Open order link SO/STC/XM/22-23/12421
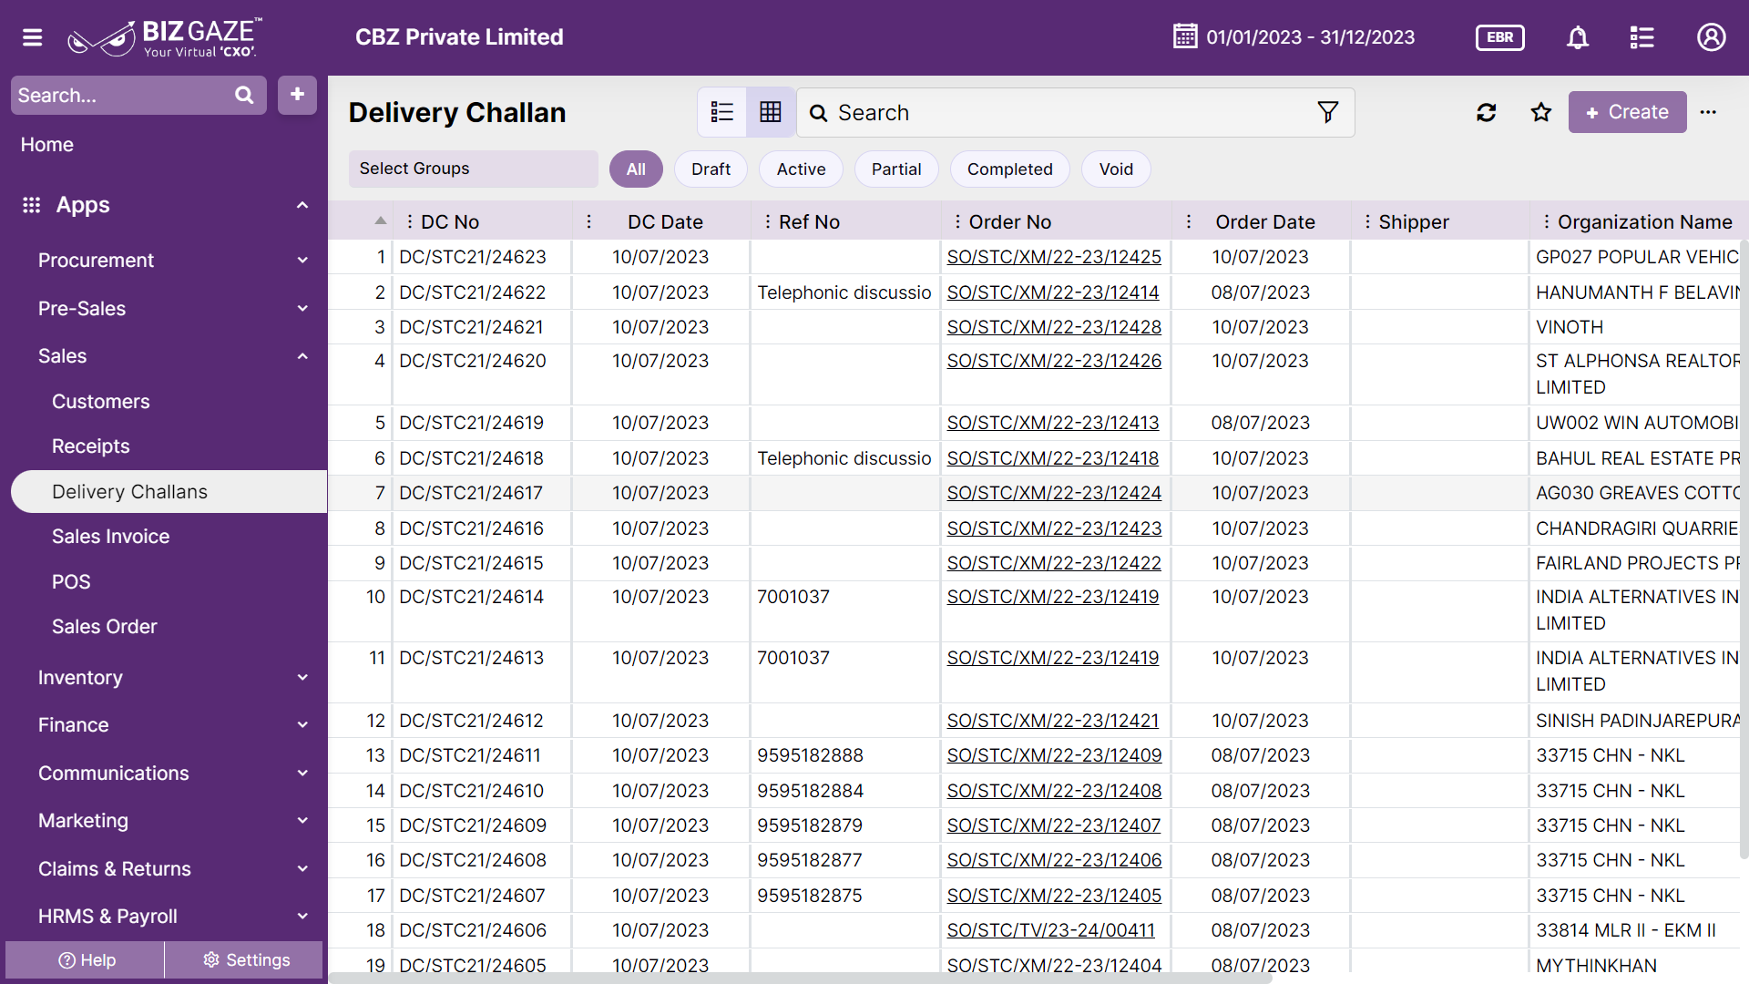 click(x=1053, y=721)
